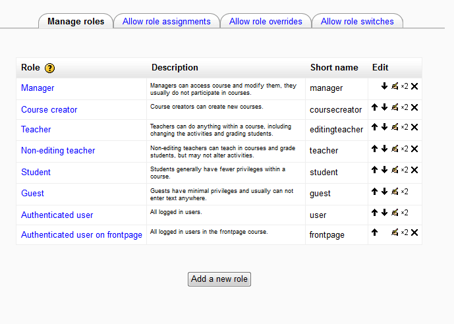Open the Non-editing teacher role link
Image resolution: width=454 pixels, height=324 pixels.
click(58, 151)
